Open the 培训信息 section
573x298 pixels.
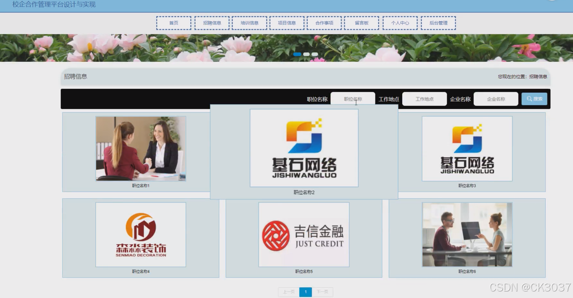point(249,23)
